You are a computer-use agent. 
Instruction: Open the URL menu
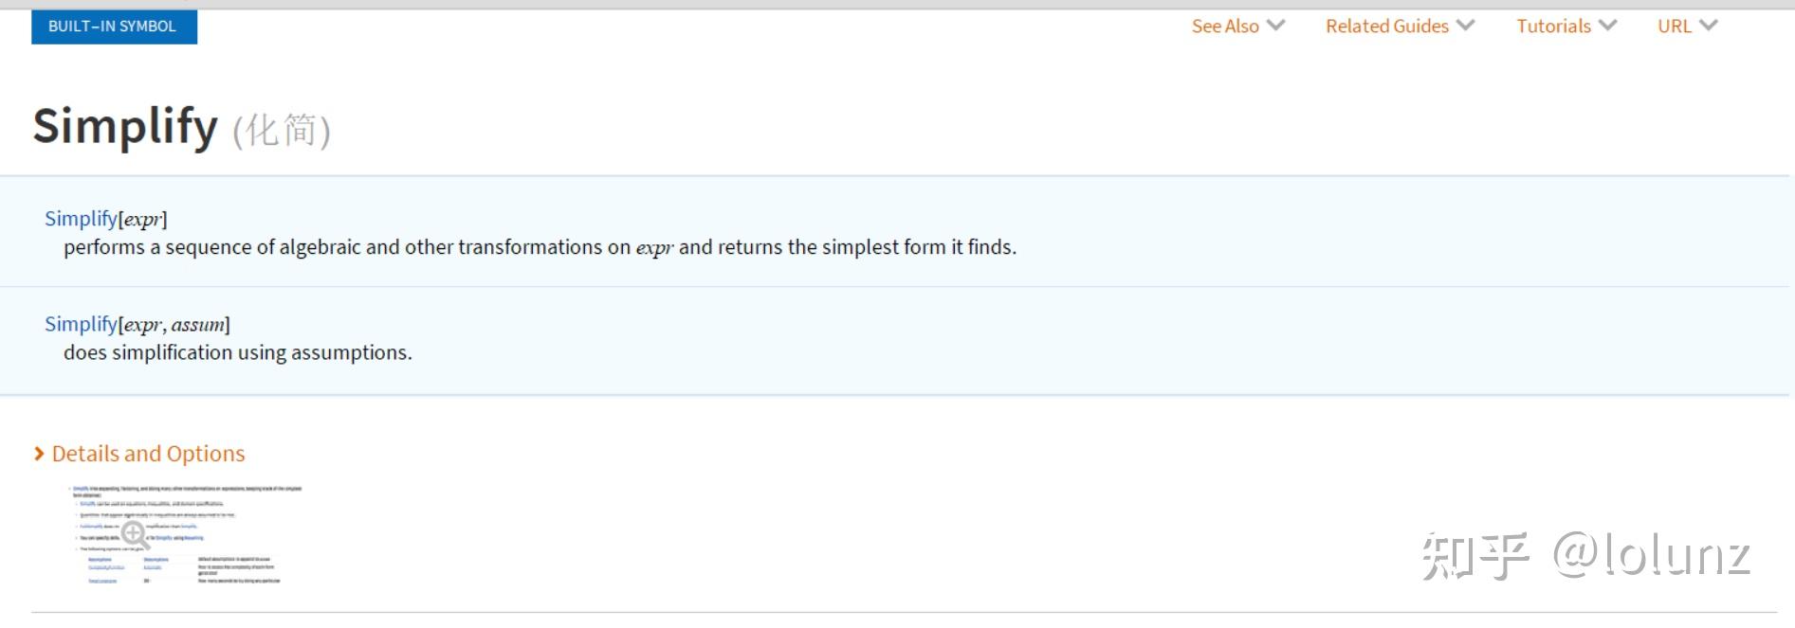[x=1674, y=27]
